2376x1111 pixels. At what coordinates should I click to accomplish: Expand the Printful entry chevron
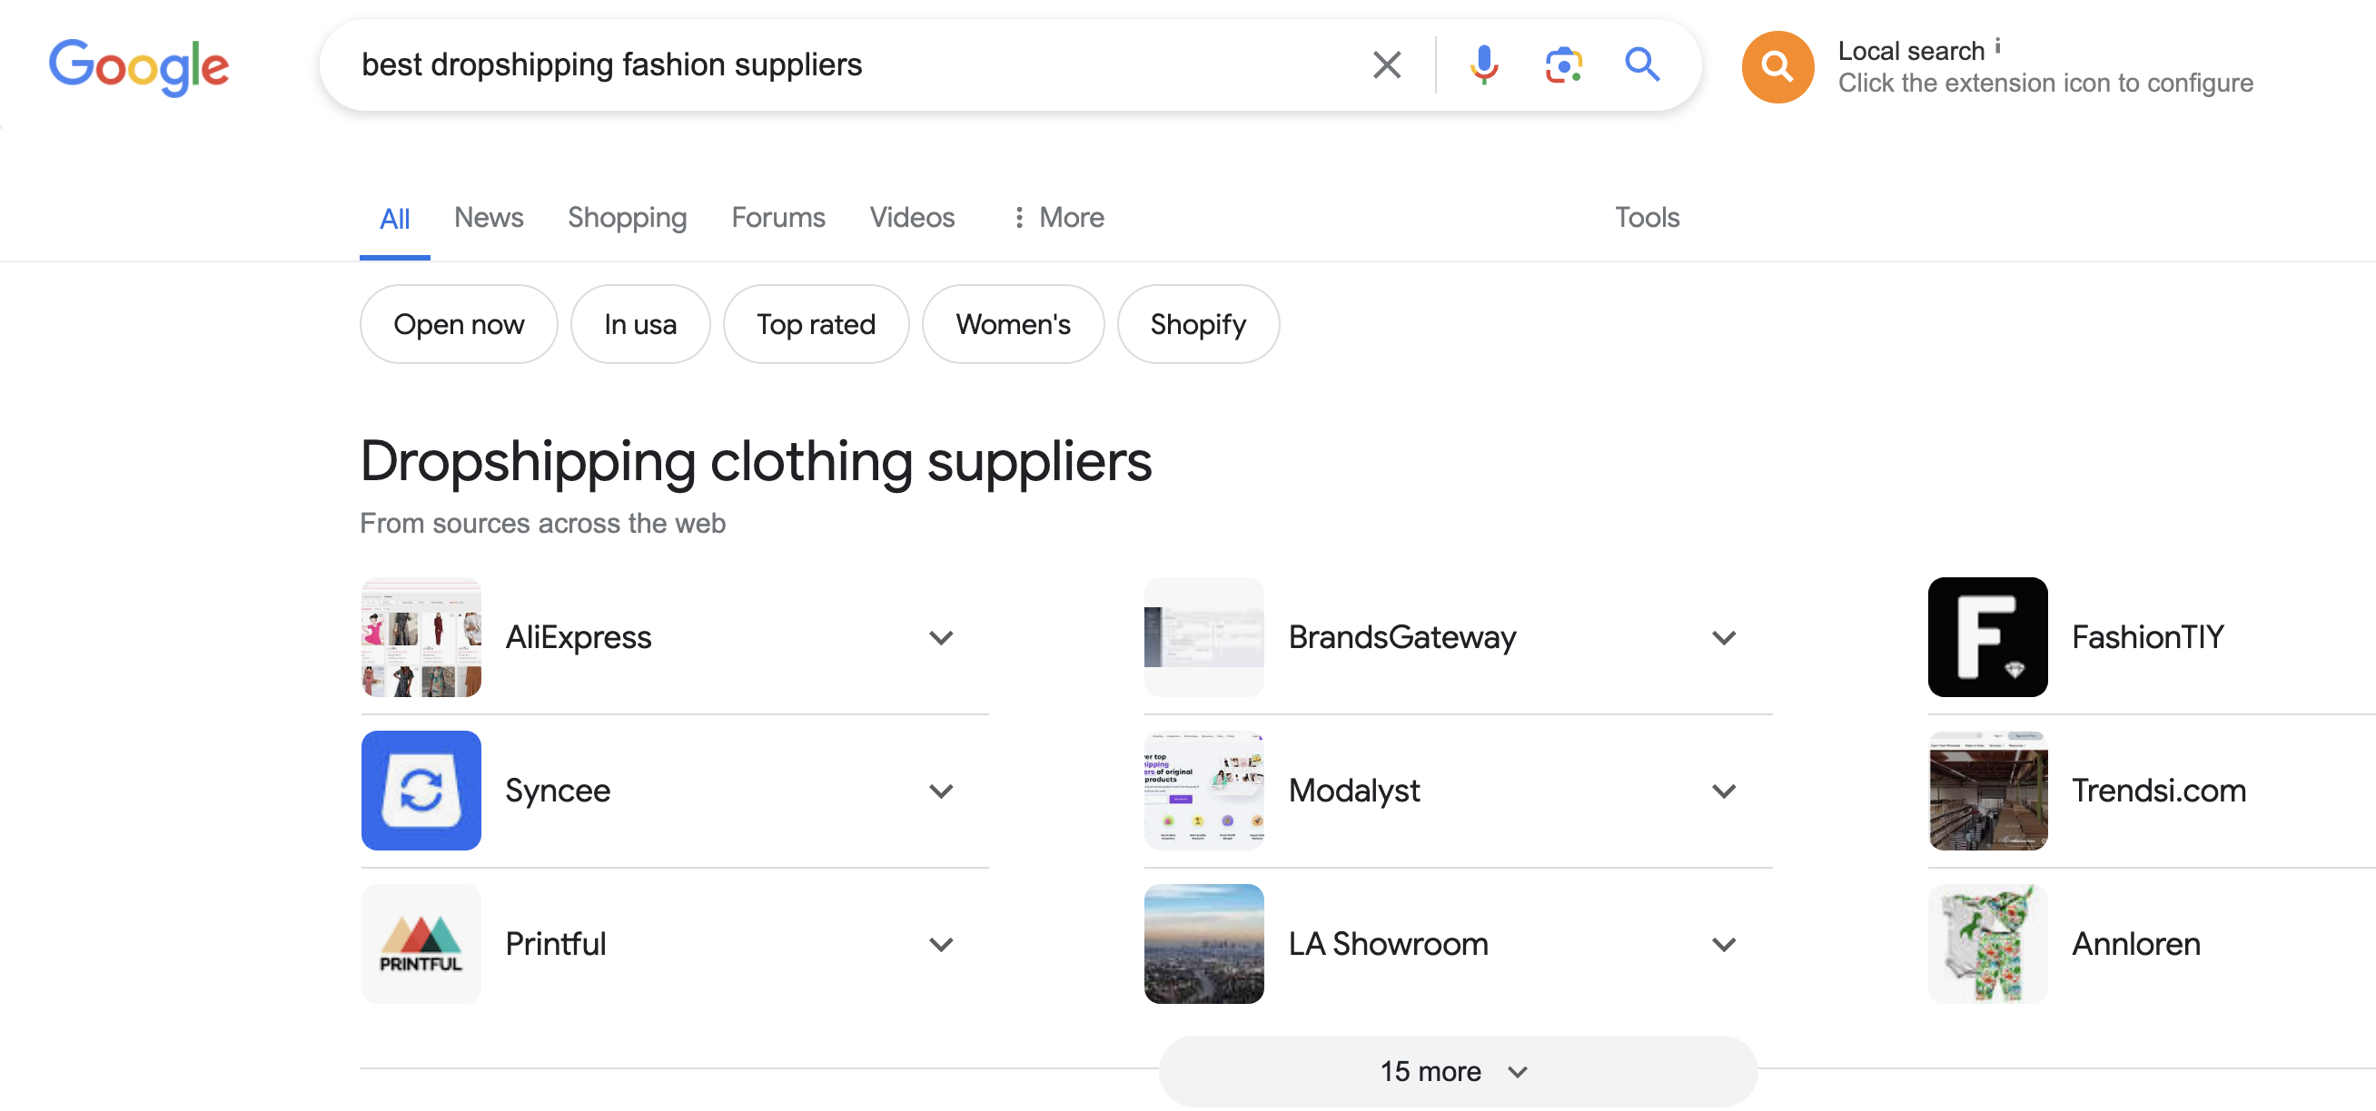click(941, 944)
